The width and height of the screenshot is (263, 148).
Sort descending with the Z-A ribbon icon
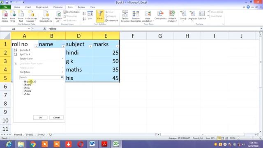pyautogui.click(x=84, y=19)
